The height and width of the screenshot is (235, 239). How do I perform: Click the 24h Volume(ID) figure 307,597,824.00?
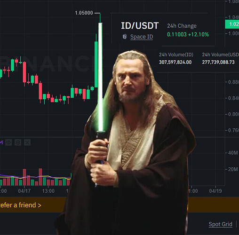175,62
